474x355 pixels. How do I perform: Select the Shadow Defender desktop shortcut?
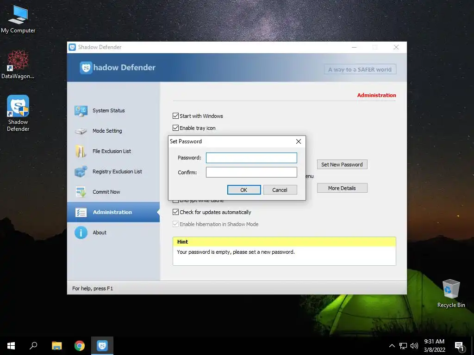[18, 114]
